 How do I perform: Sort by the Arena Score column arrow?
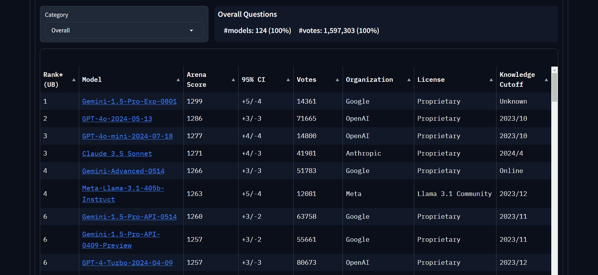pos(233,80)
